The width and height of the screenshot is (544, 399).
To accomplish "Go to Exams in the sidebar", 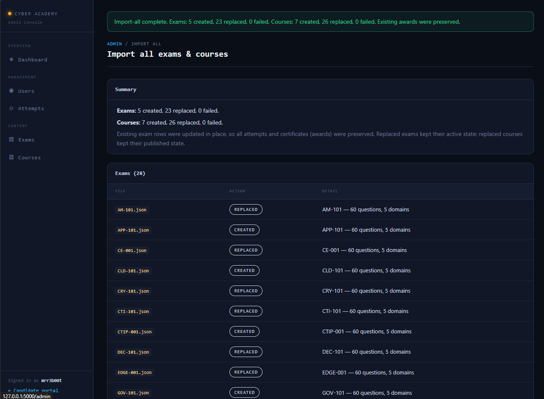I will [26, 140].
